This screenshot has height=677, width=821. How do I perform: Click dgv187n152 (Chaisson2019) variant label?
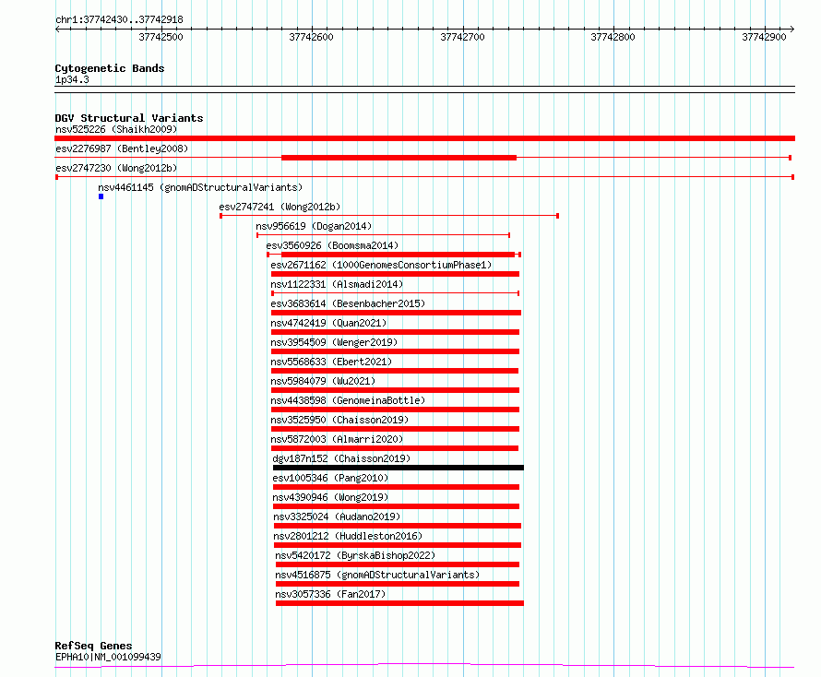[341, 458]
